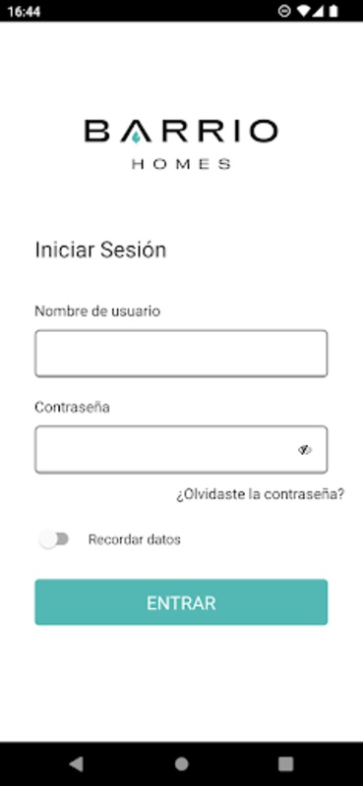
Task: Click the ENTRAR button
Action: 181,602
